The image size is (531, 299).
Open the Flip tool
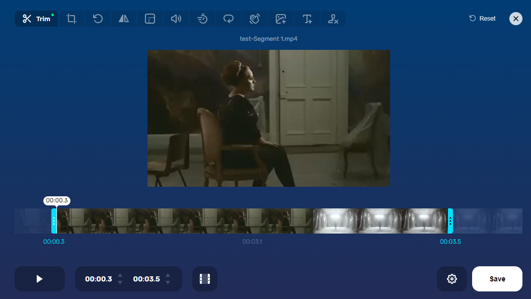click(x=124, y=19)
